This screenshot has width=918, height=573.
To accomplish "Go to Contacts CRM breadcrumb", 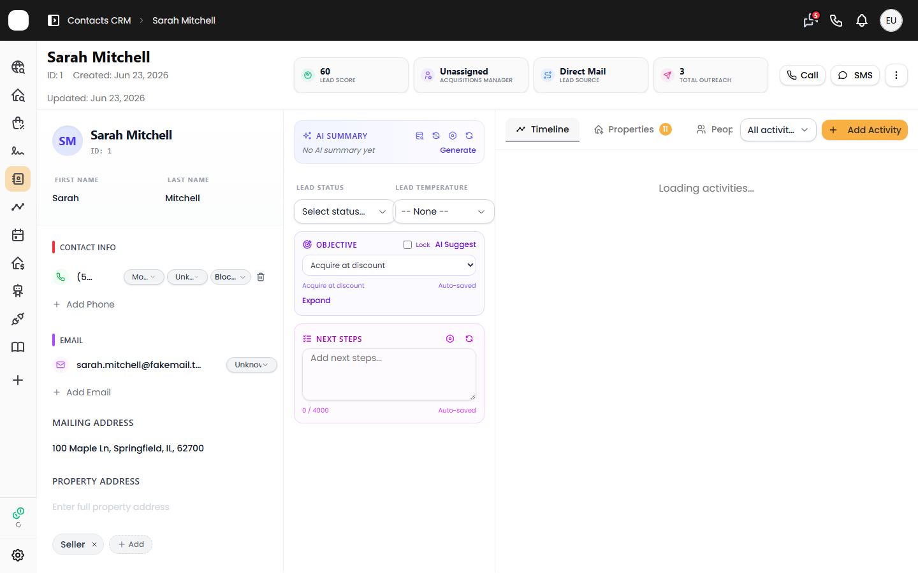I will [x=99, y=20].
